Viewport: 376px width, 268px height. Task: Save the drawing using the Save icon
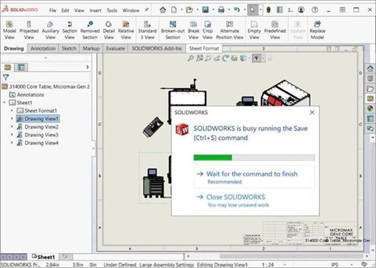pos(205,10)
